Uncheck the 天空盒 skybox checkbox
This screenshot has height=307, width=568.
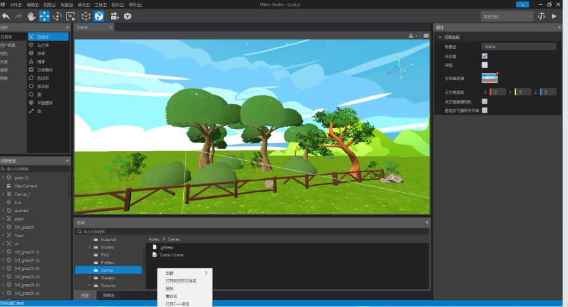485,55
